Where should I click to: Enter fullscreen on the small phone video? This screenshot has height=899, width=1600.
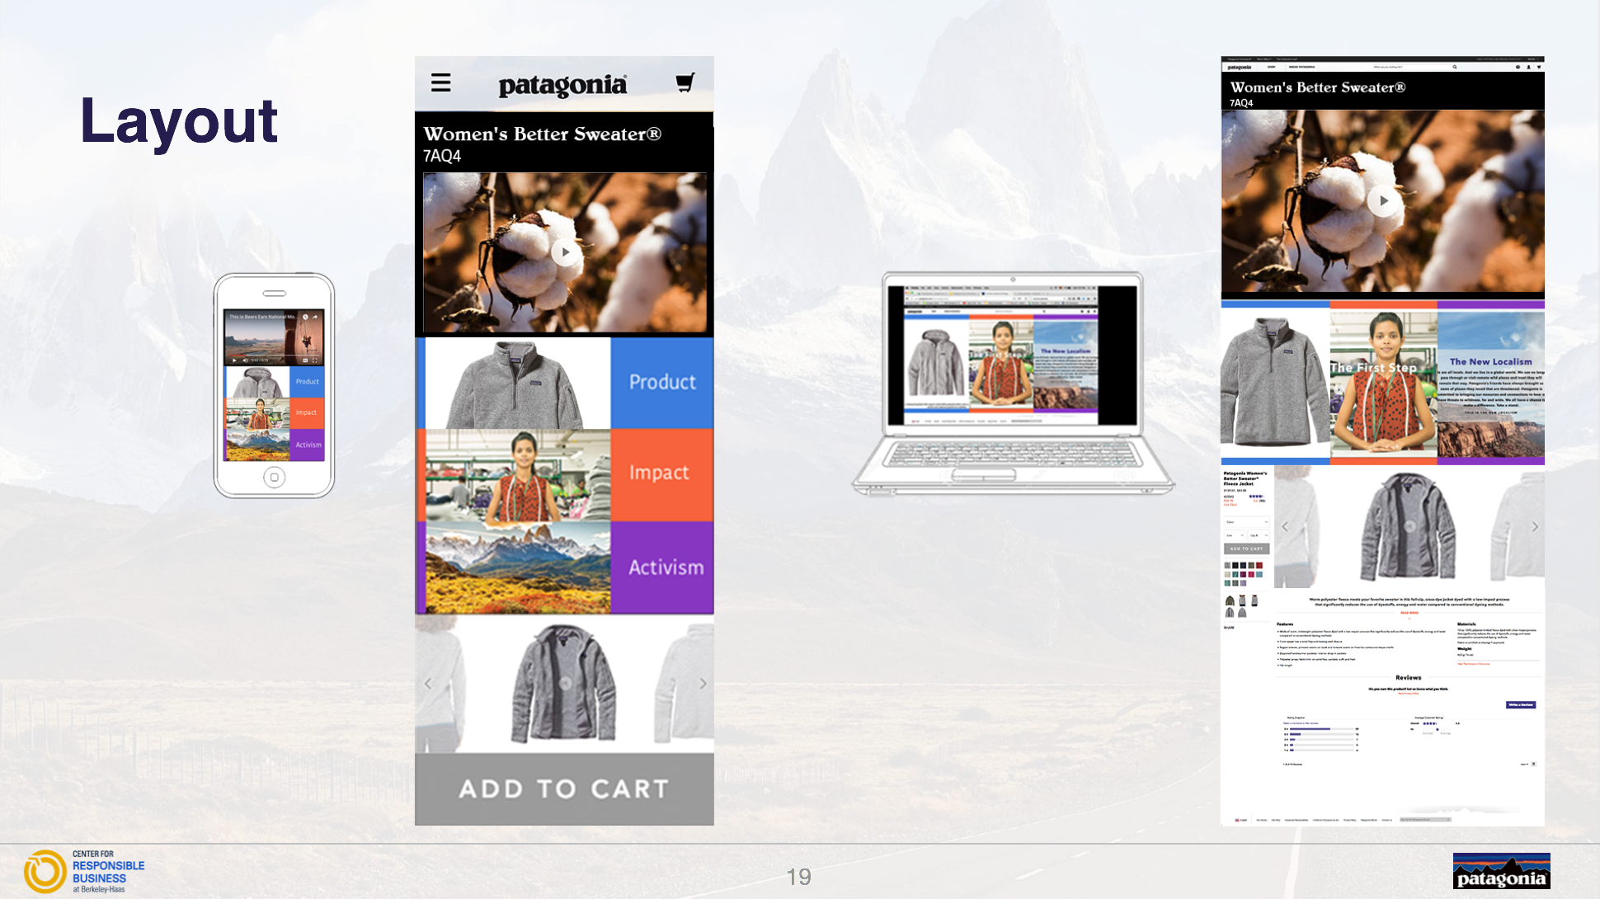[x=315, y=360]
